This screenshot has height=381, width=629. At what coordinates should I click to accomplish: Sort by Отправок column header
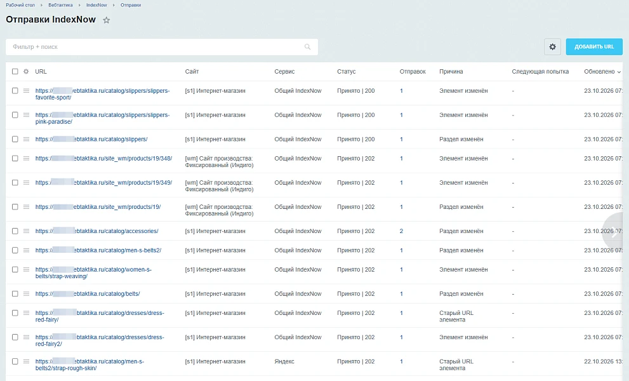coord(413,72)
